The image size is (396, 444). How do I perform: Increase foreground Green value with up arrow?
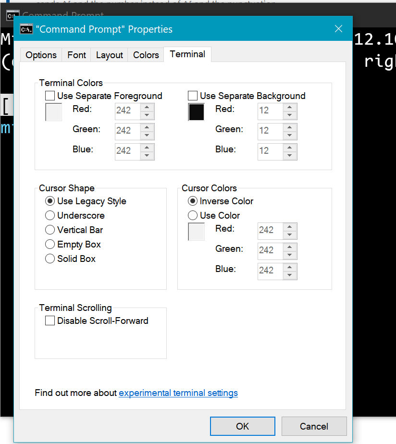click(147, 127)
